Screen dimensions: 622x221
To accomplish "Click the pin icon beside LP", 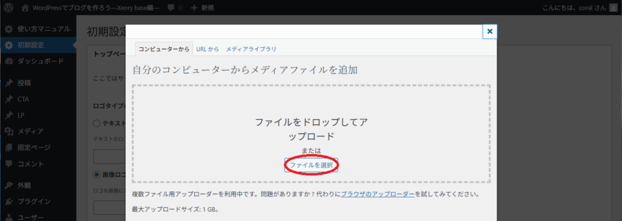I will tap(9, 115).
